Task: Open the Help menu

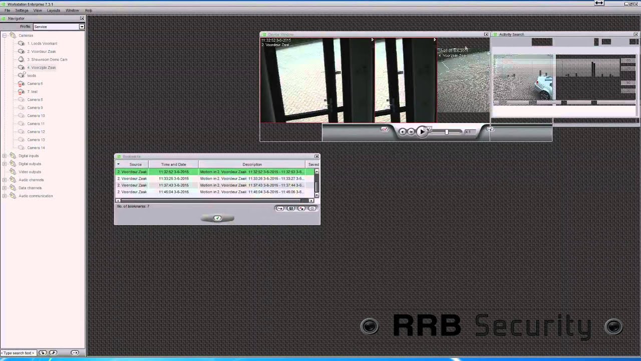Action: (x=89, y=11)
